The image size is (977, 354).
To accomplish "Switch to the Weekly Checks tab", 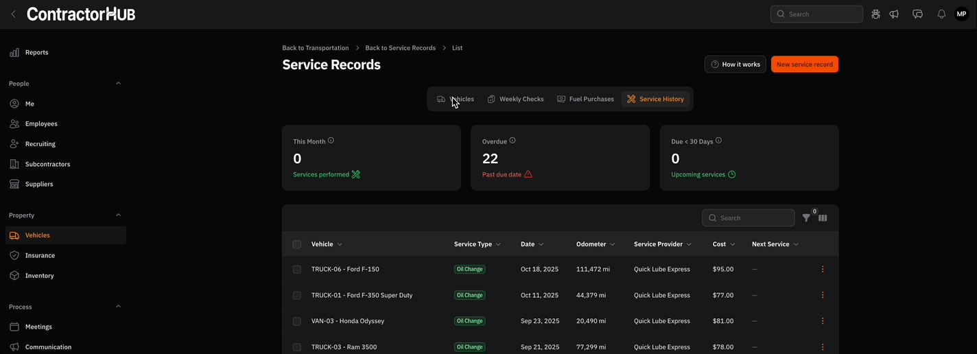I will click(x=515, y=99).
